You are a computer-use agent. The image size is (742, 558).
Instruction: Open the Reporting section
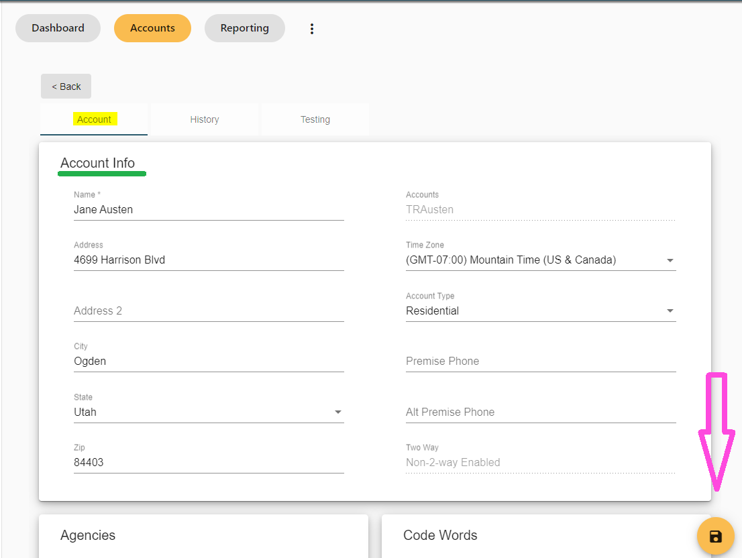[x=244, y=28]
